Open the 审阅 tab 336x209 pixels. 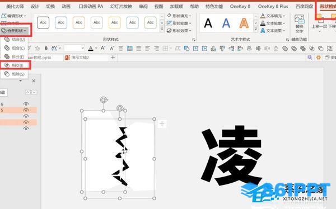[143, 7]
